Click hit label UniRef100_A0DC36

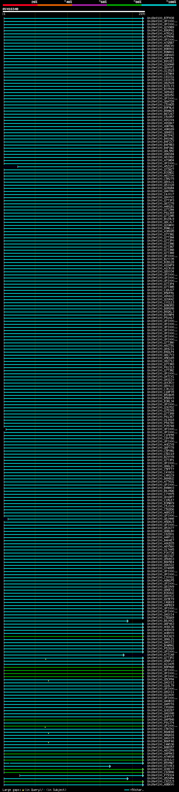pyautogui.click(x=161, y=627)
